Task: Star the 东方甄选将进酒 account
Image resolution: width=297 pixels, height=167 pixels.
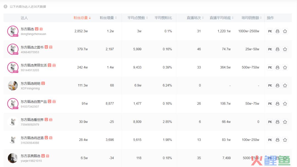Action: click(x=285, y=140)
